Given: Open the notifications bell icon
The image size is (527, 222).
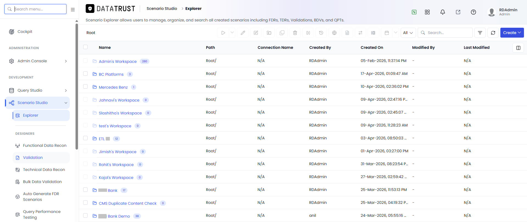Looking at the screenshot, I should [442, 12].
